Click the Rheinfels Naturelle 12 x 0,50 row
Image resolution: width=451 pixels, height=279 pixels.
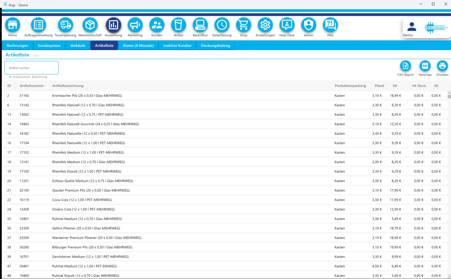225,134
